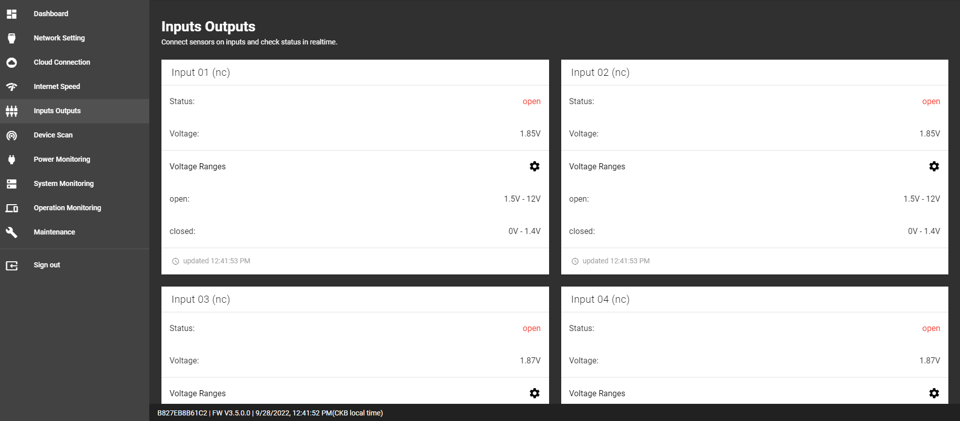Navigate to Internet Speed
This screenshot has height=421, width=960.
click(x=74, y=86)
